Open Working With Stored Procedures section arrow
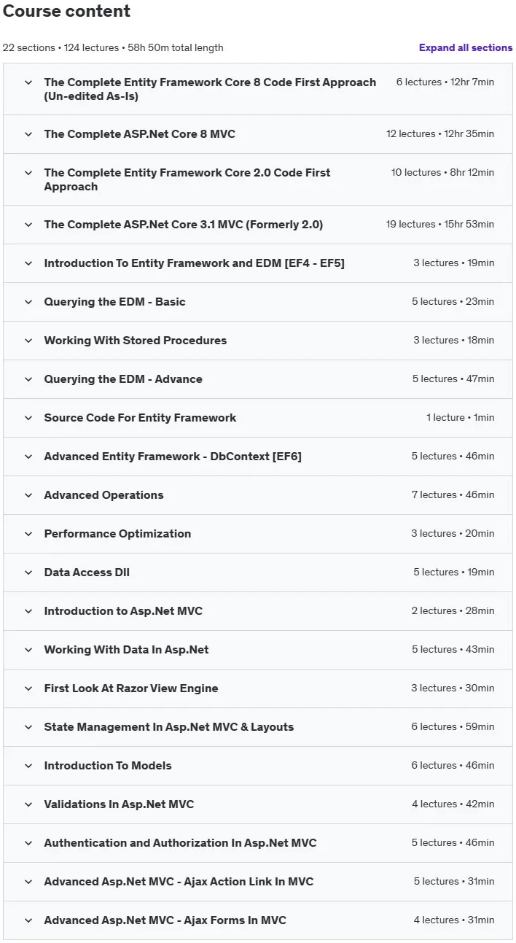 pyautogui.click(x=28, y=341)
